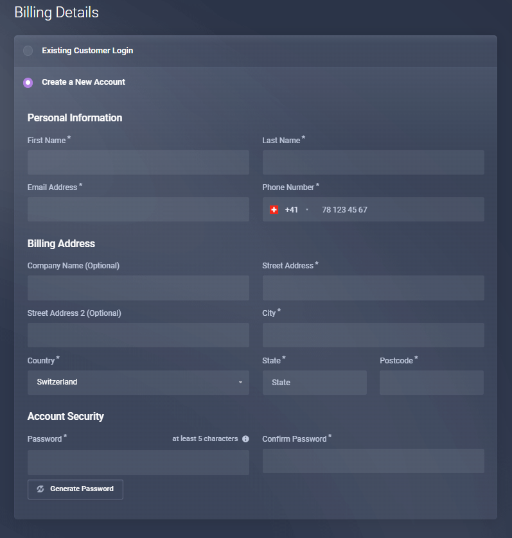
Task: Click the refresh icon on Generate Password
Action: (40, 489)
